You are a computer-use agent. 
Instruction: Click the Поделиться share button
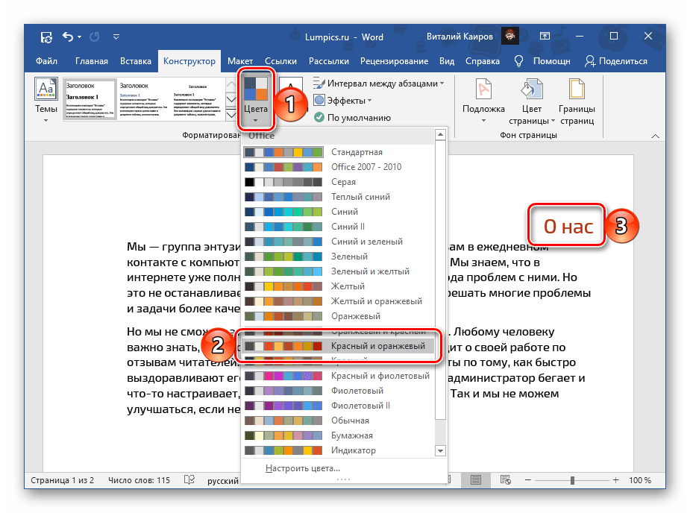(x=616, y=61)
